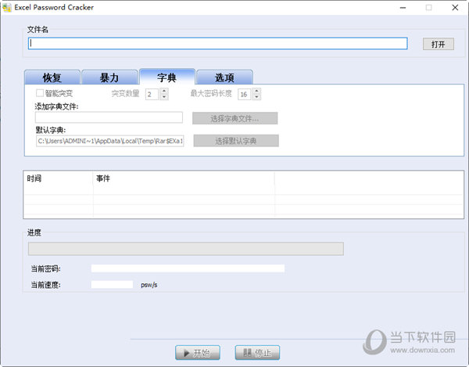Minimize the Excel Password Cracker window
Image resolution: width=469 pixels, height=367 pixels.
[x=403, y=8]
